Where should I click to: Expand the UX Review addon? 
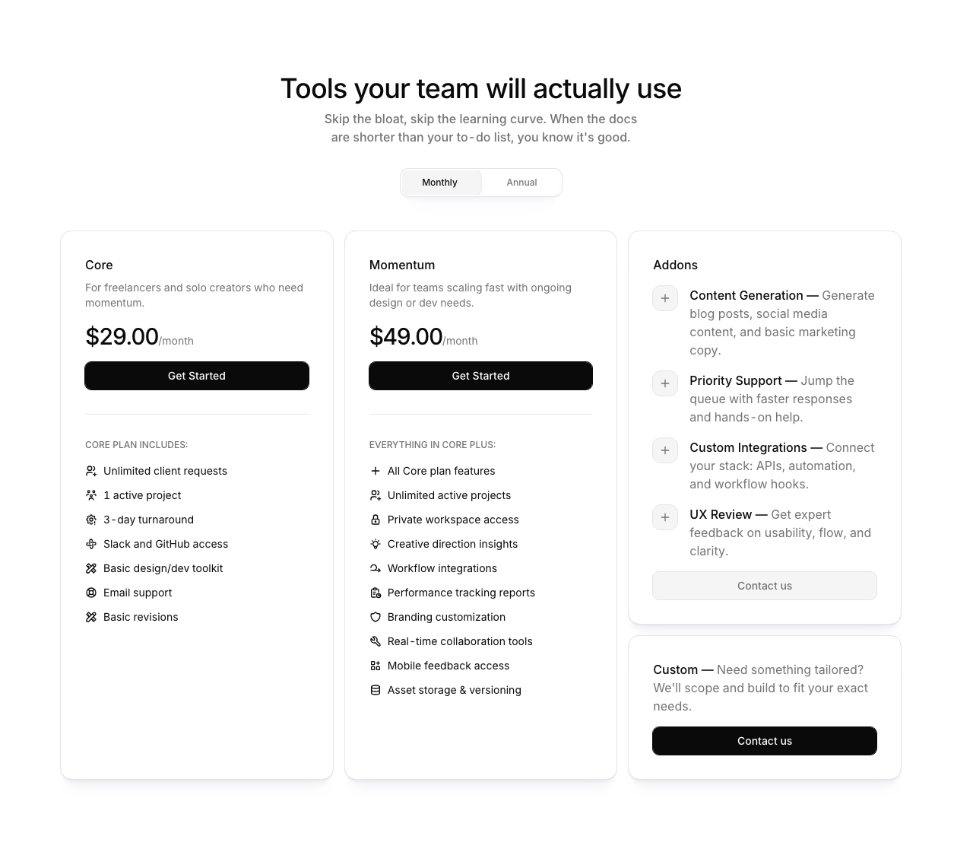(665, 517)
